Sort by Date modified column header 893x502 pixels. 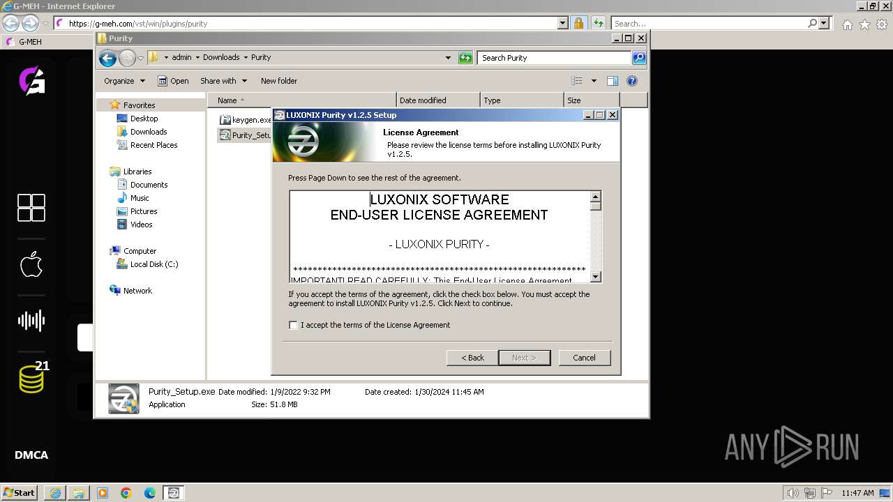click(x=438, y=100)
